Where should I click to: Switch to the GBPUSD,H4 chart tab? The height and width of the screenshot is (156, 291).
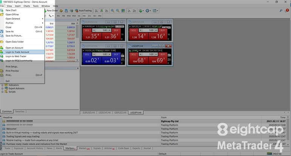pos(120,113)
